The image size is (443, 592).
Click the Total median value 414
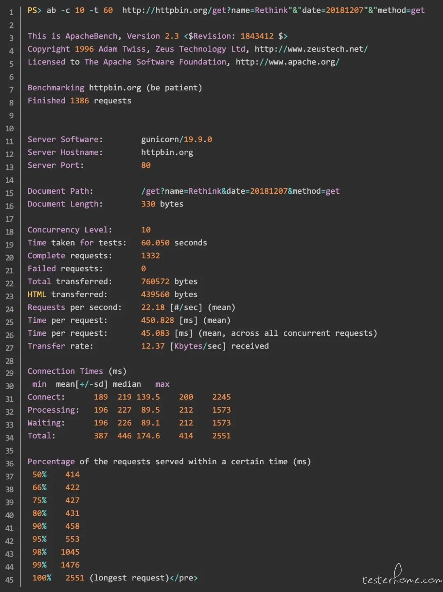186,436
